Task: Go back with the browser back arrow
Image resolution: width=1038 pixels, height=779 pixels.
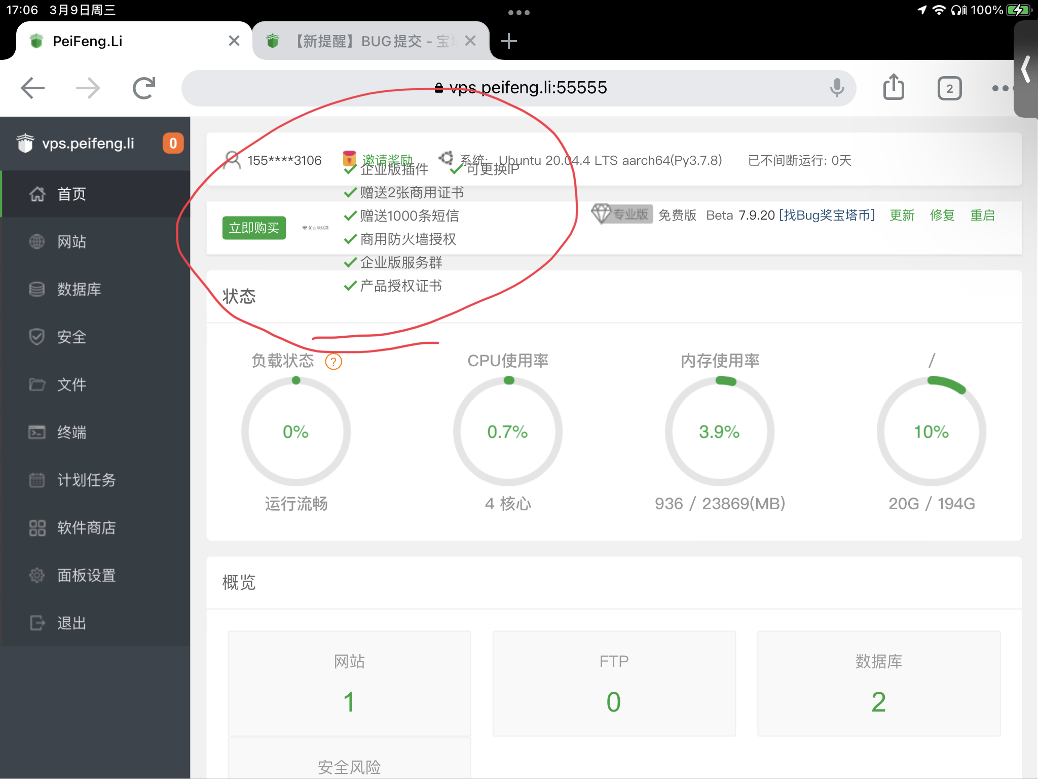Action: coord(33,88)
